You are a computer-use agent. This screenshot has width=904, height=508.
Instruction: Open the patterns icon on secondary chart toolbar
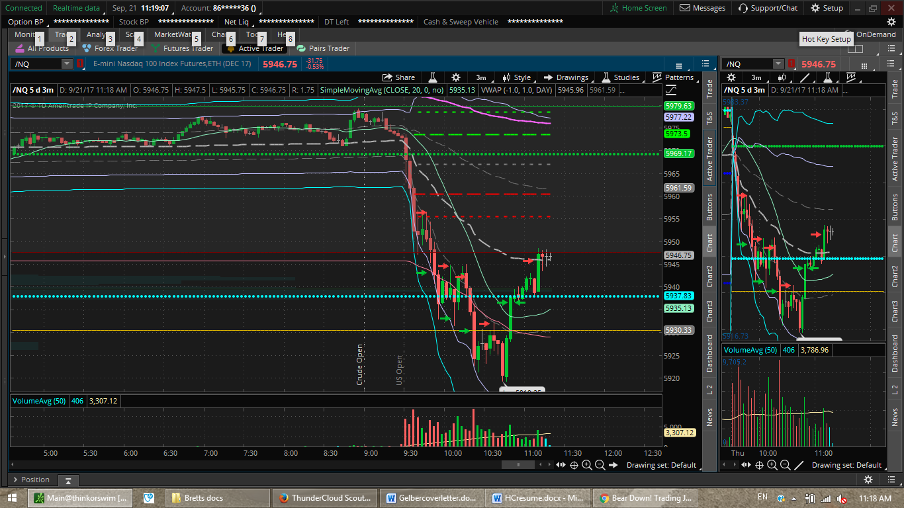point(850,77)
